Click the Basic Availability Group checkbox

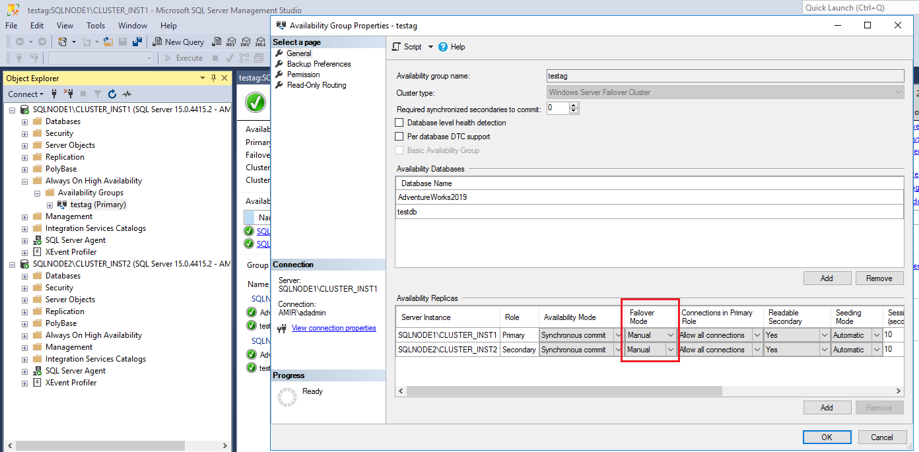(399, 150)
